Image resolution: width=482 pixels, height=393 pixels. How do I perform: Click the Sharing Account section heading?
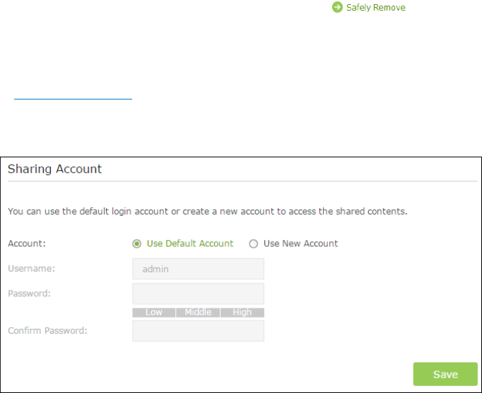54,169
